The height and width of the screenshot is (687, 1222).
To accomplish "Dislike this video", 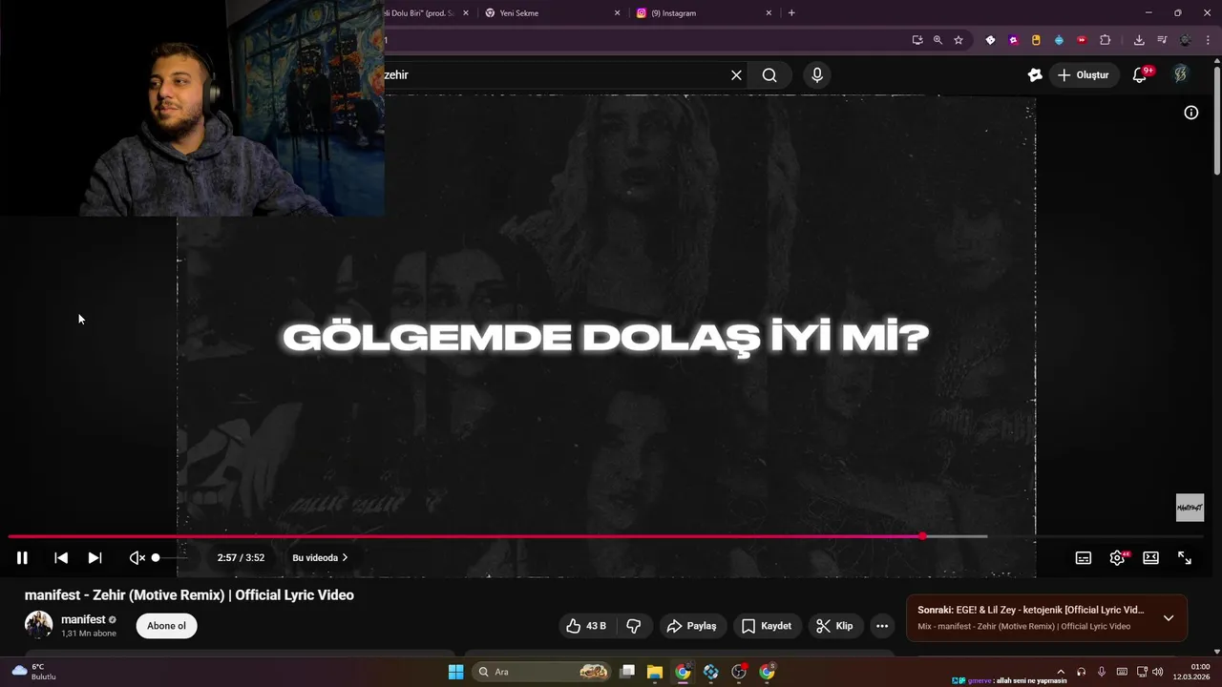I will pyautogui.click(x=634, y=626).
